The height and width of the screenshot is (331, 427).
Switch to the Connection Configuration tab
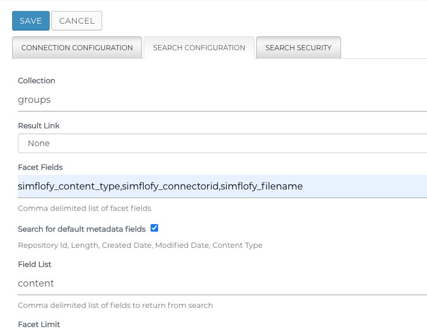tap(77, 48)
